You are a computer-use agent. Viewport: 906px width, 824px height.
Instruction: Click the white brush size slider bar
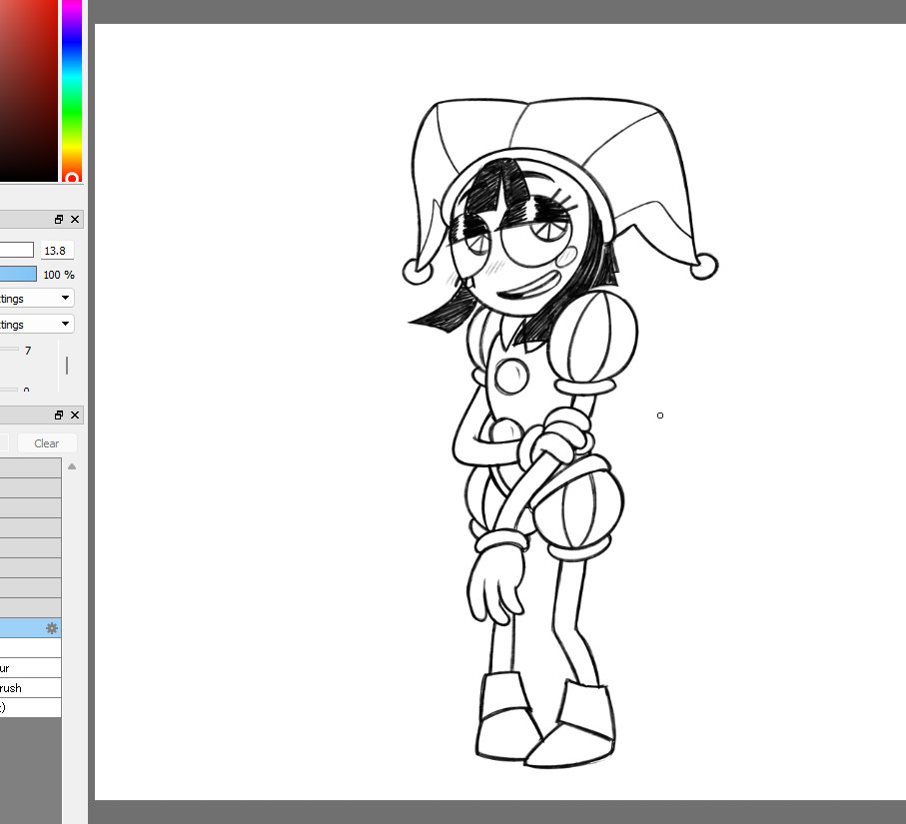[16, 251]
